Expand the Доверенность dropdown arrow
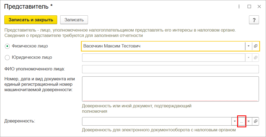The width and height of the screenshot is (266, 137). (x=234, y=121)
